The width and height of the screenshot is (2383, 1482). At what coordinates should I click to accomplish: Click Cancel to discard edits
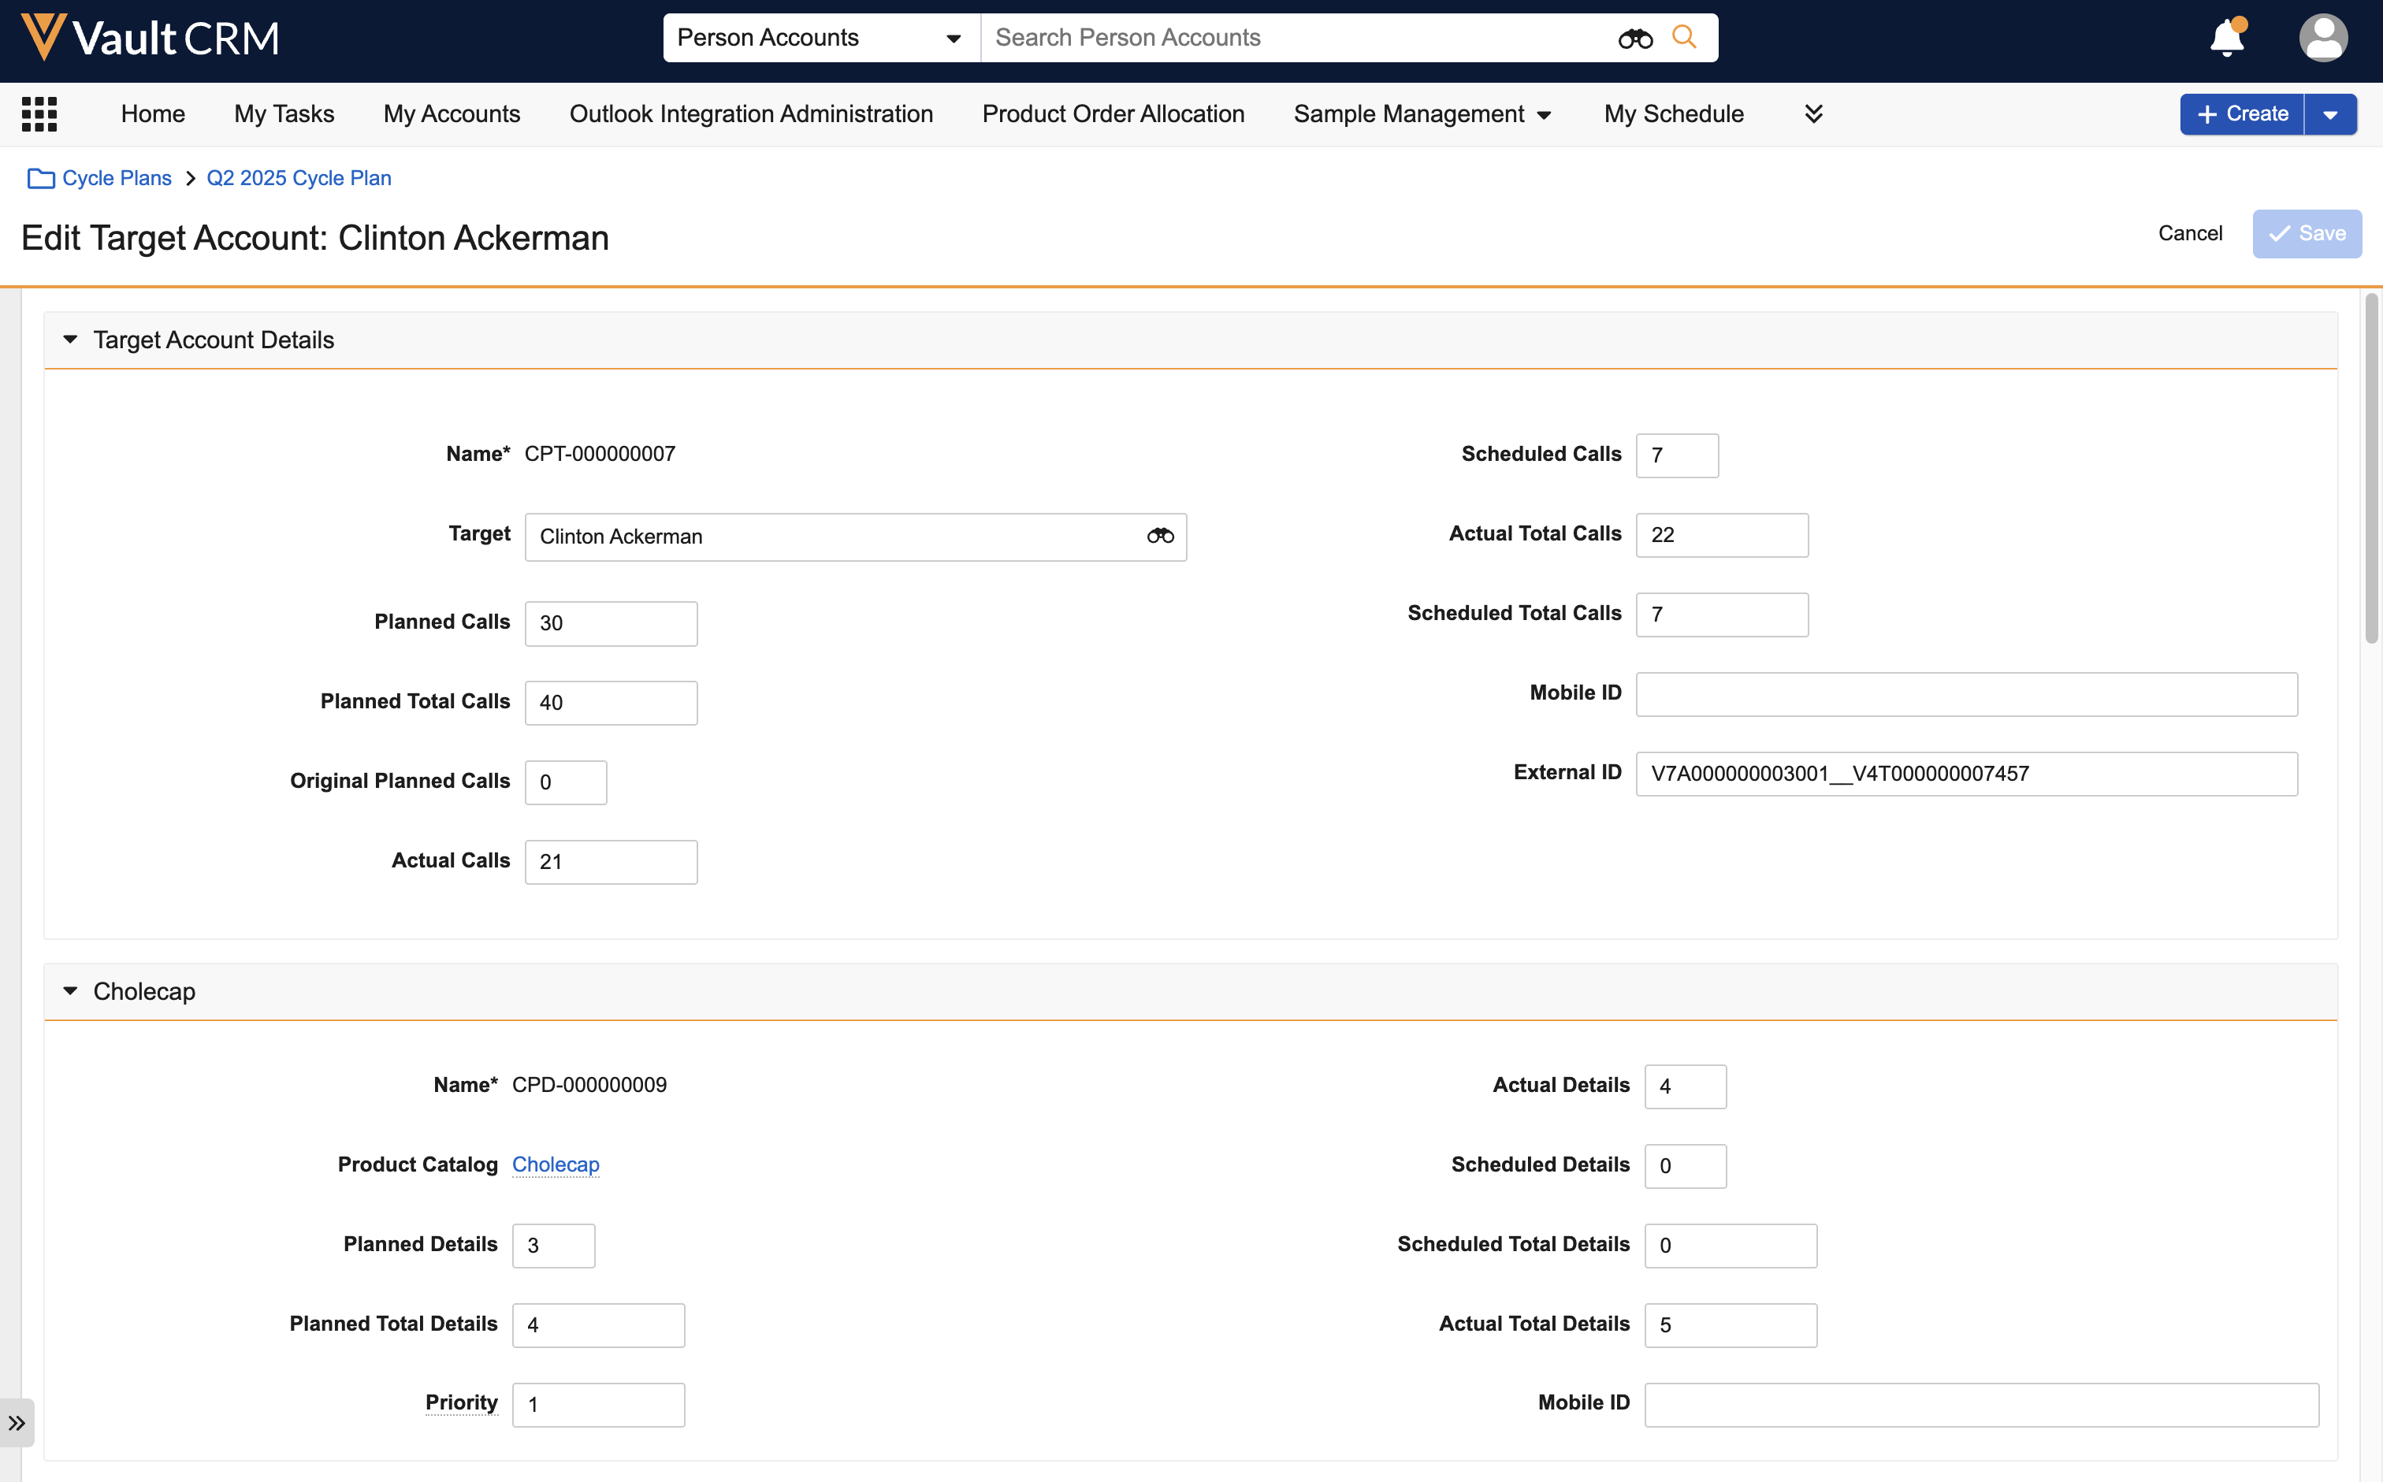point(2190,233)
